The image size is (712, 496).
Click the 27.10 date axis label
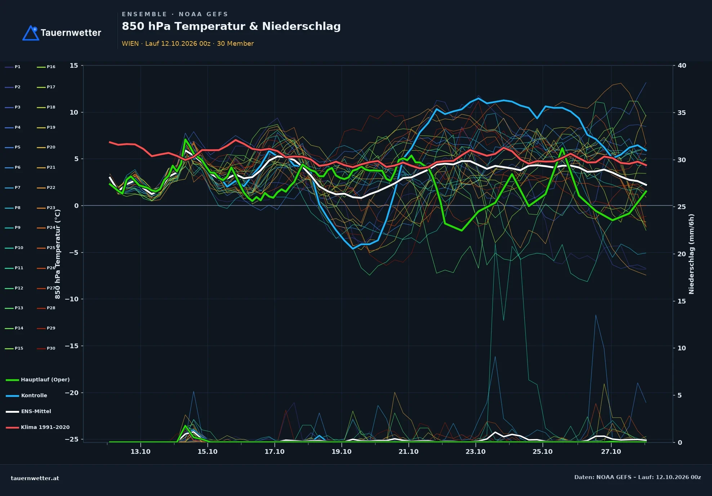click(611, 452)
